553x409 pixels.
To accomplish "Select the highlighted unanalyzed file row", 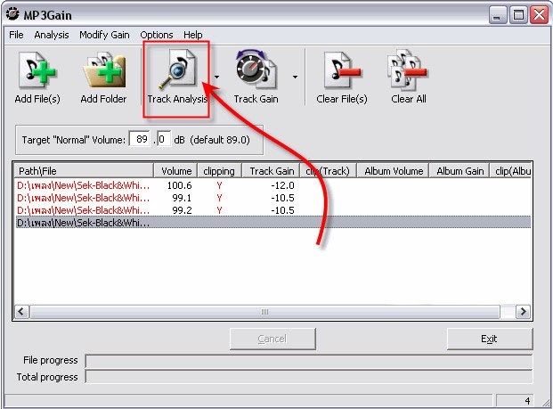I will pos(273,223).
